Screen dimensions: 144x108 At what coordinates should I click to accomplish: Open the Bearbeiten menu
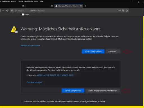coord(6,1)
